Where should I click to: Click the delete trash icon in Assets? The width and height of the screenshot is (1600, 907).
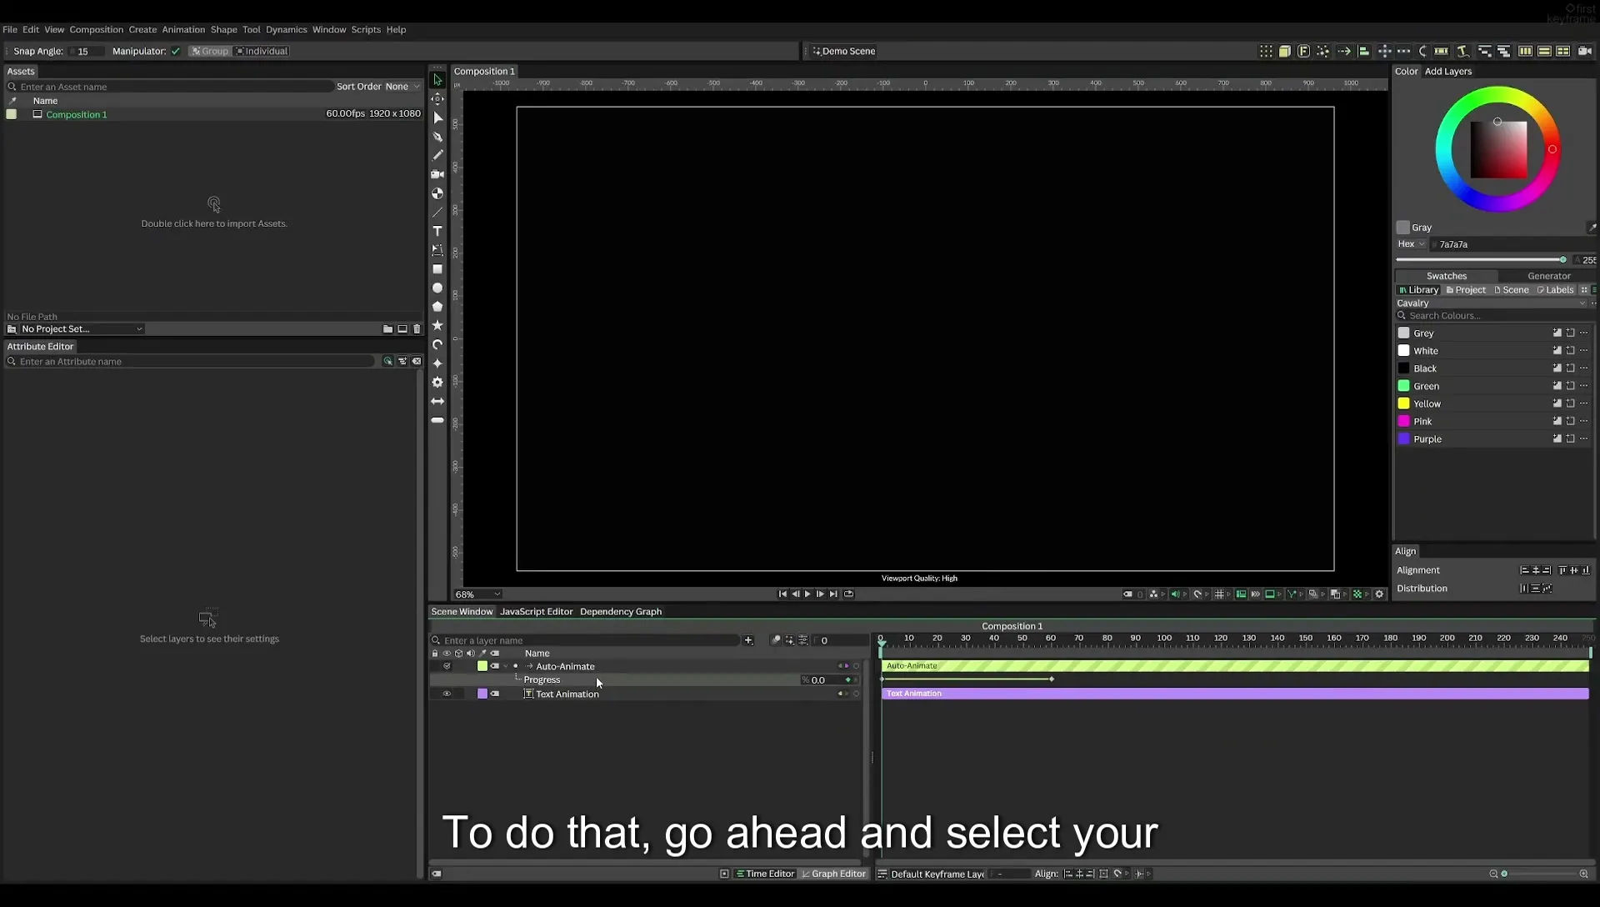[417, 329]
